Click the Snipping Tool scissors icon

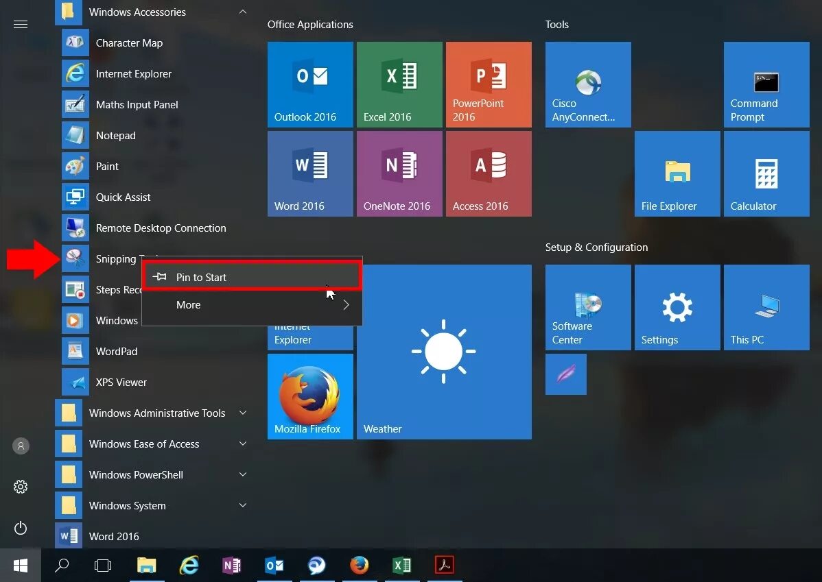tap(75, 258)
